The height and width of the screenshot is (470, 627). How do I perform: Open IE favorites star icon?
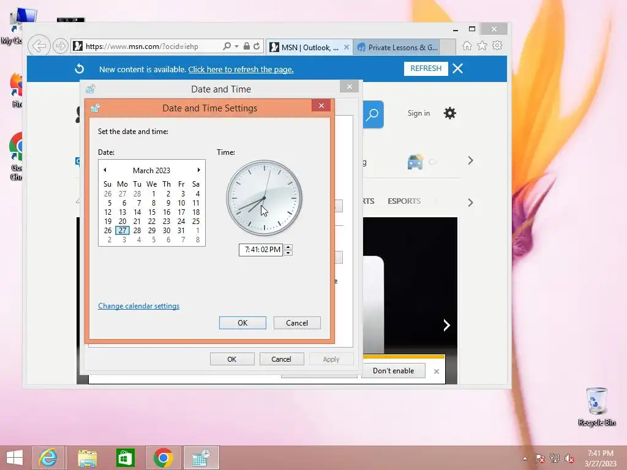coord(482,45)
